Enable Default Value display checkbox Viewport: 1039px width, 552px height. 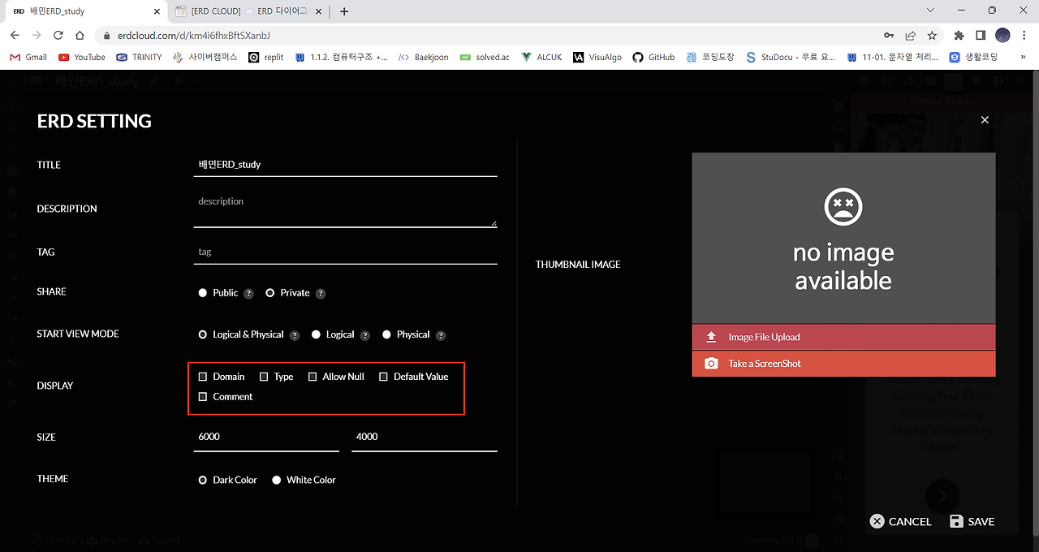click(384, 377)
